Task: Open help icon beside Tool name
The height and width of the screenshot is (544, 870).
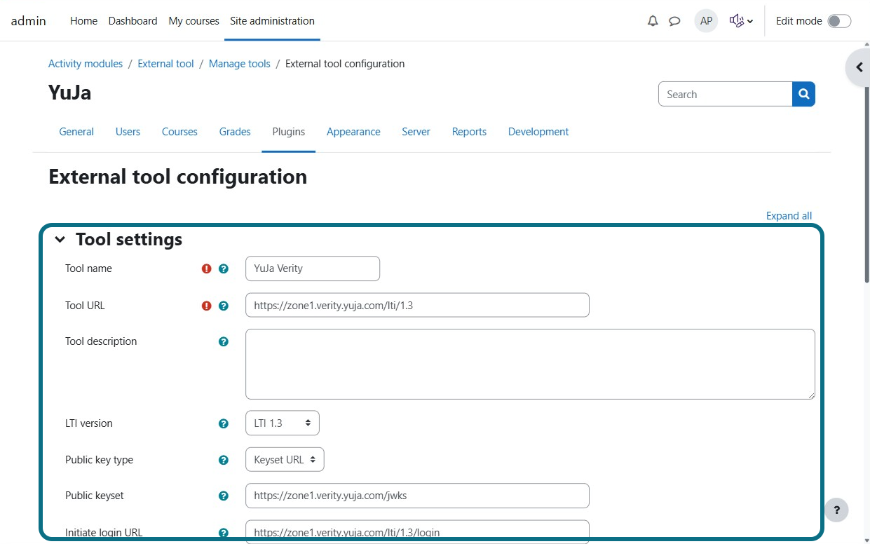Action: tap(224, 268)
